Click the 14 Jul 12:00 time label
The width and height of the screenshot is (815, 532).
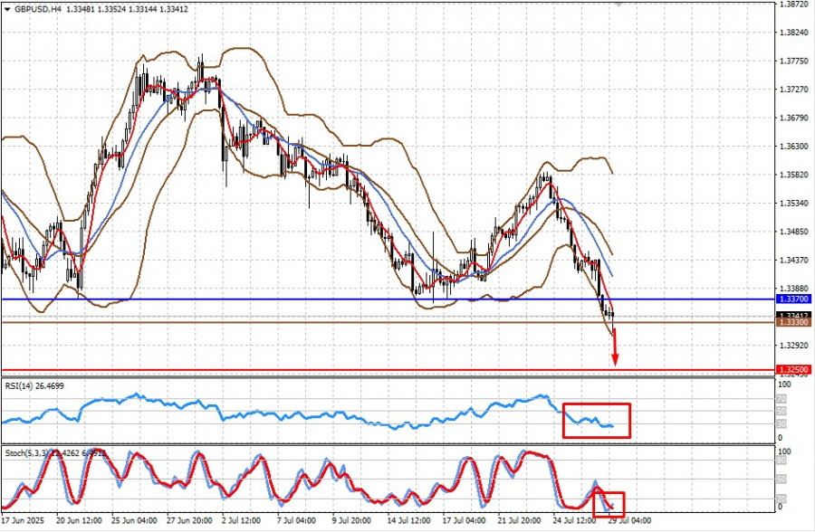click(408, 520)
